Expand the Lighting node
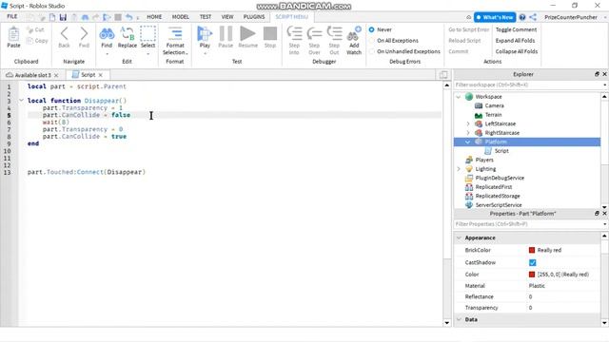 pyautogui.click(x=459, y=169)
